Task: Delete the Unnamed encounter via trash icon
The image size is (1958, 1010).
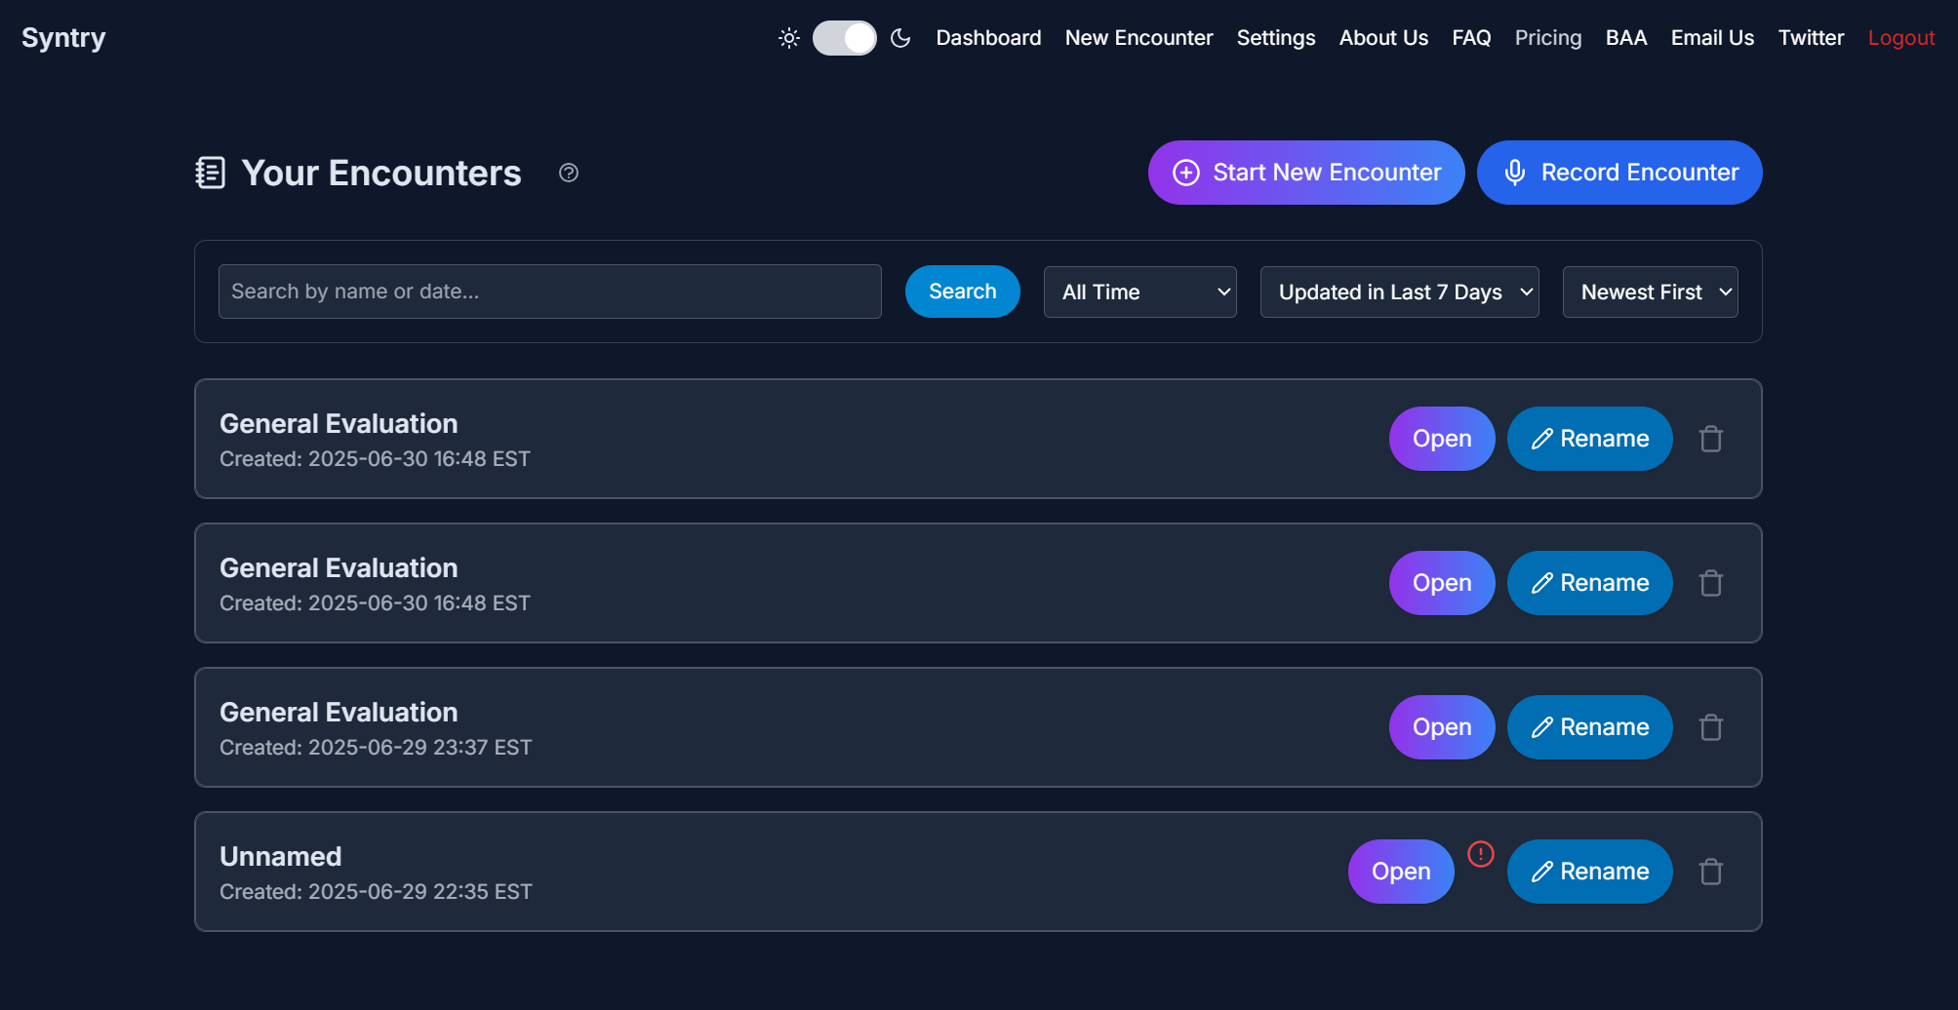Action: click(x=1711, y=872)
